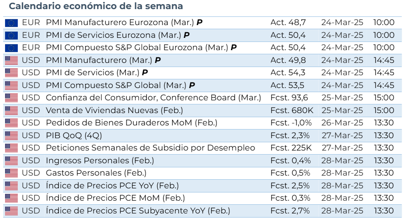Click the Ingresos Personales (Feb.) event name
The width and height of the screenshot is (404, 218).
click(100, 161)
